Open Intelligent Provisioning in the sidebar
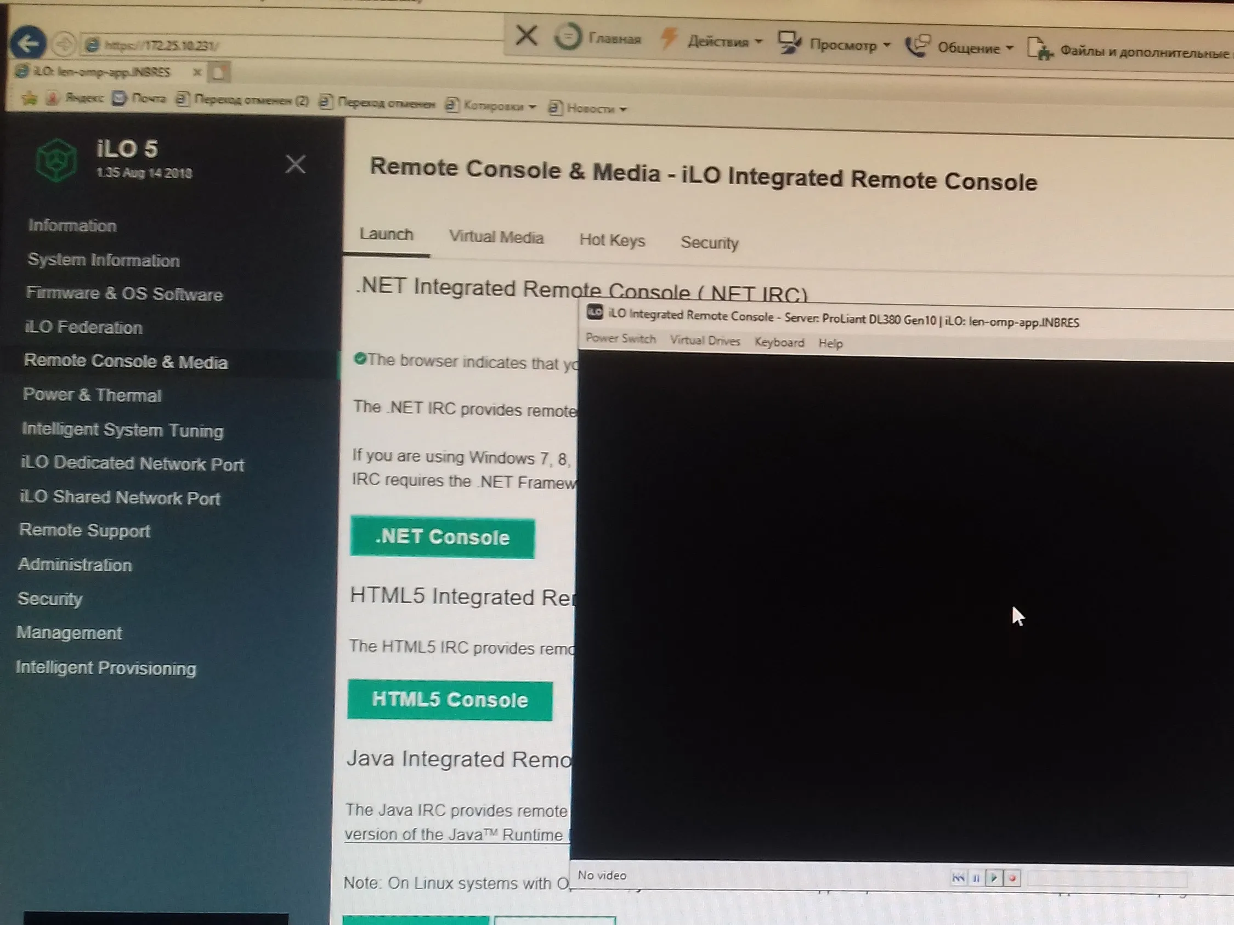The width and height of the screenshot is (1234, 925). click(x=106, y=668)
